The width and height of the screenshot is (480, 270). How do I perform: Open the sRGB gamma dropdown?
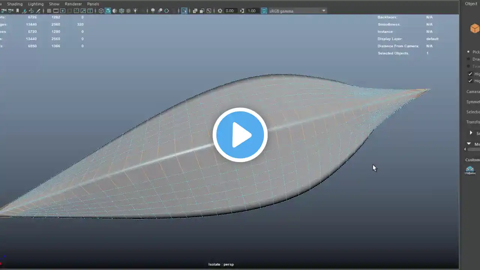tap(298, 11)
